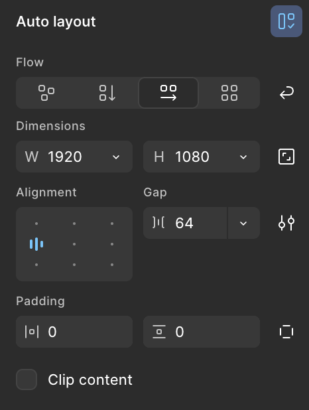
Task: Open the width 1920 sizing dropdown
Action: pos(116,157)
